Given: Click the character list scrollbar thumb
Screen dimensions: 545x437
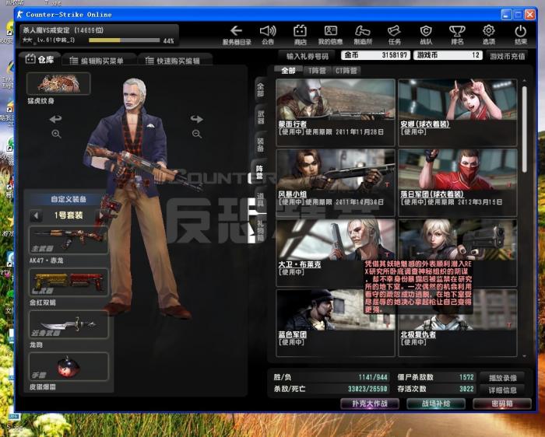Looking at the screenshot, I should coord(524,129).
